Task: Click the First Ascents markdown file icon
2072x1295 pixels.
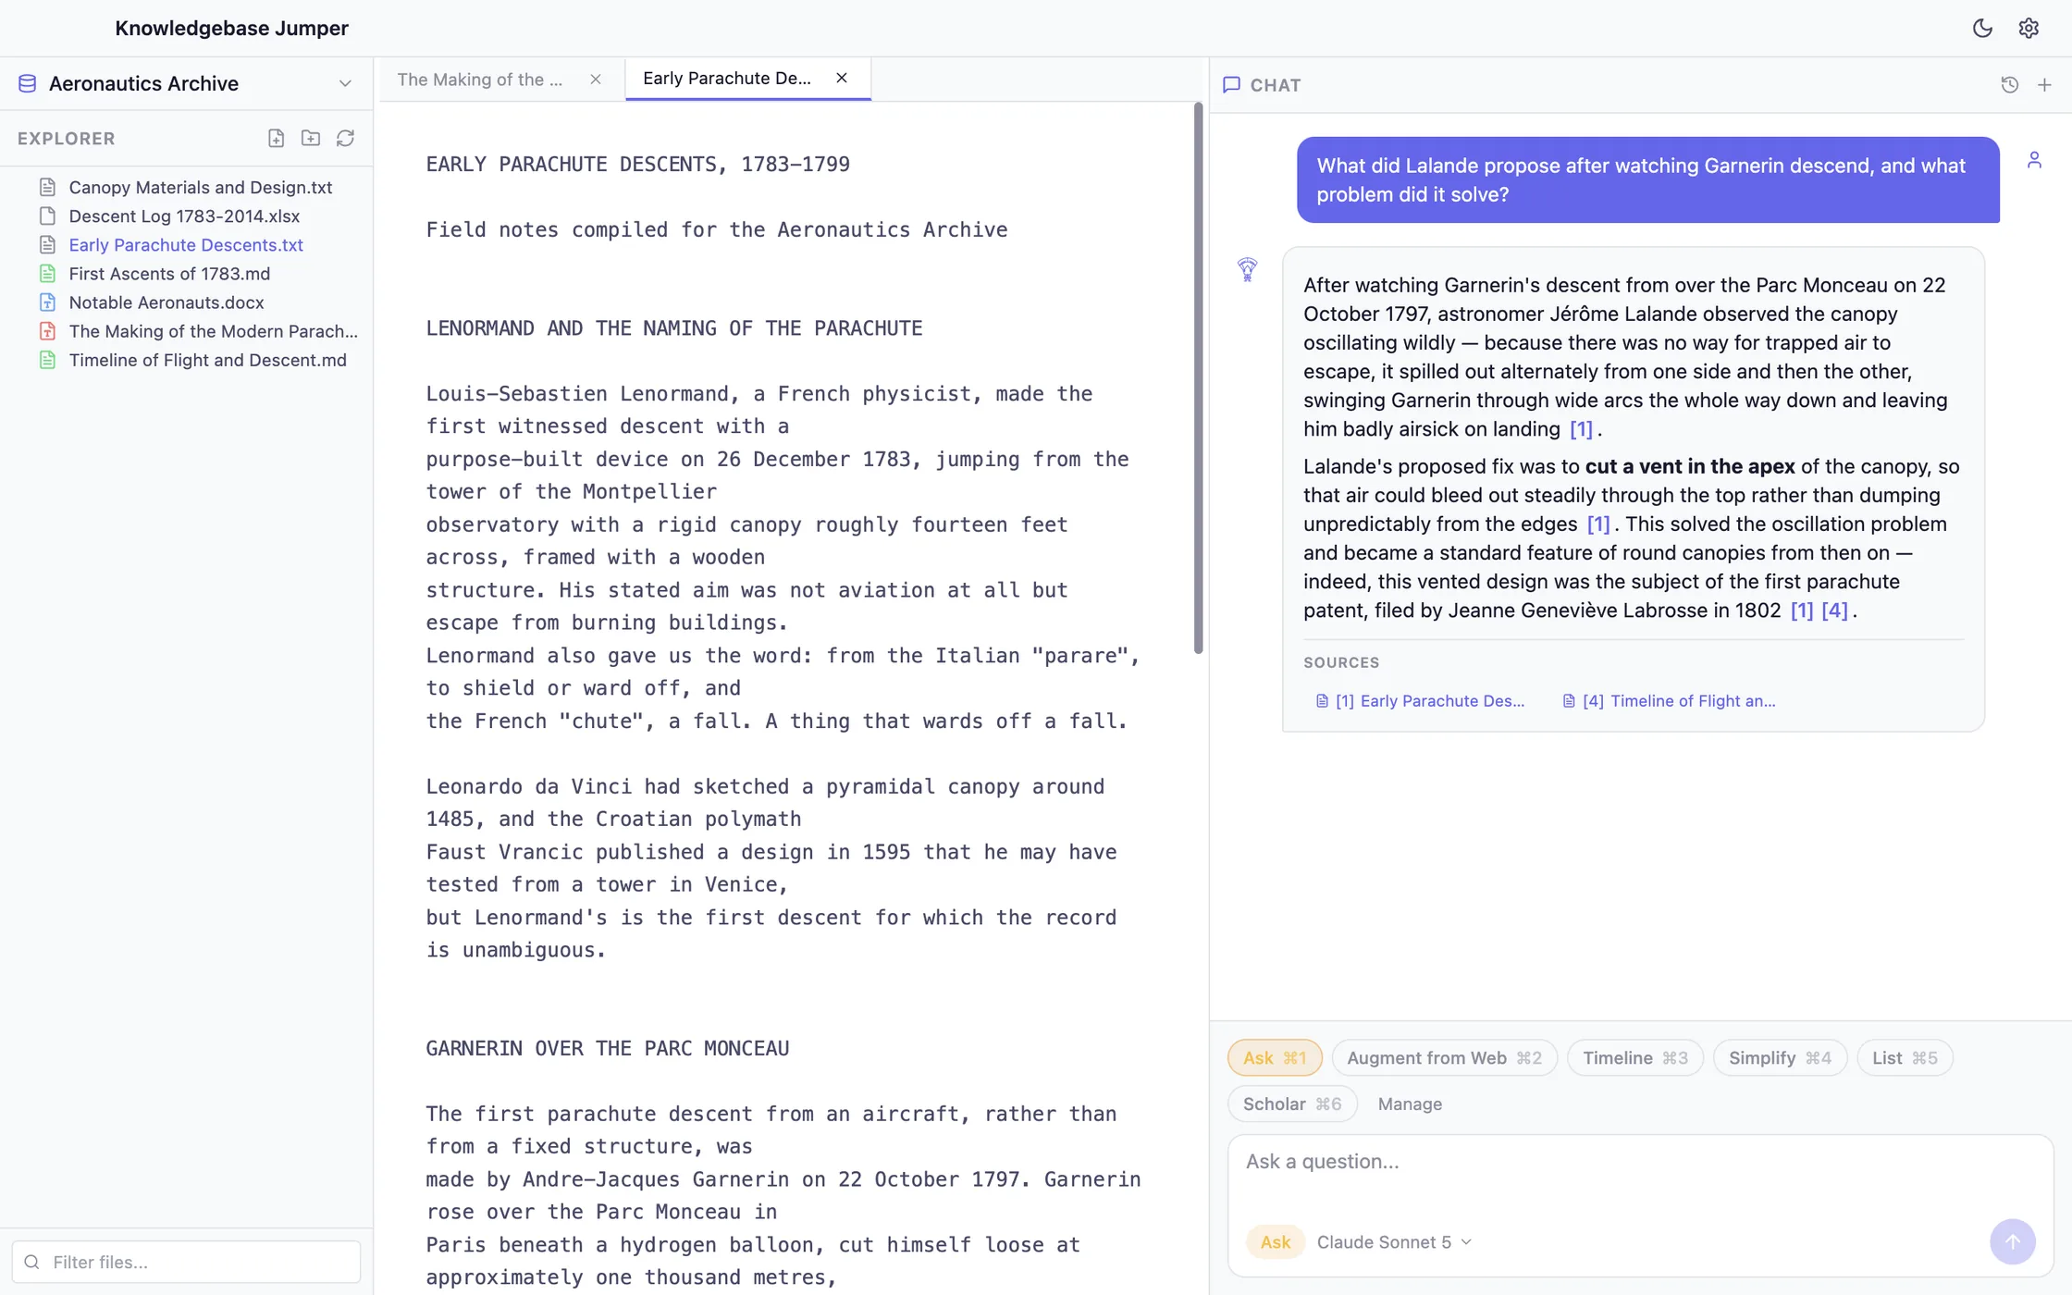Action: 47,273
